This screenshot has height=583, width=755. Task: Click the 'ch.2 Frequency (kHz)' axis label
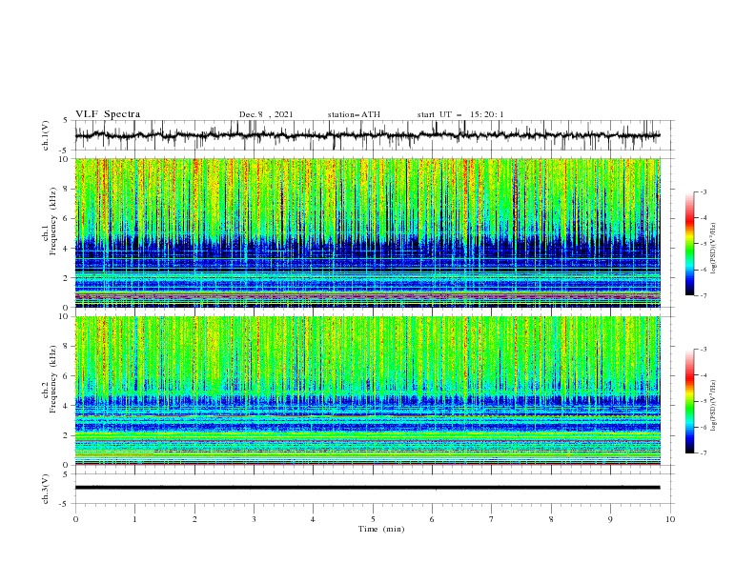click(x=50, y=379)
